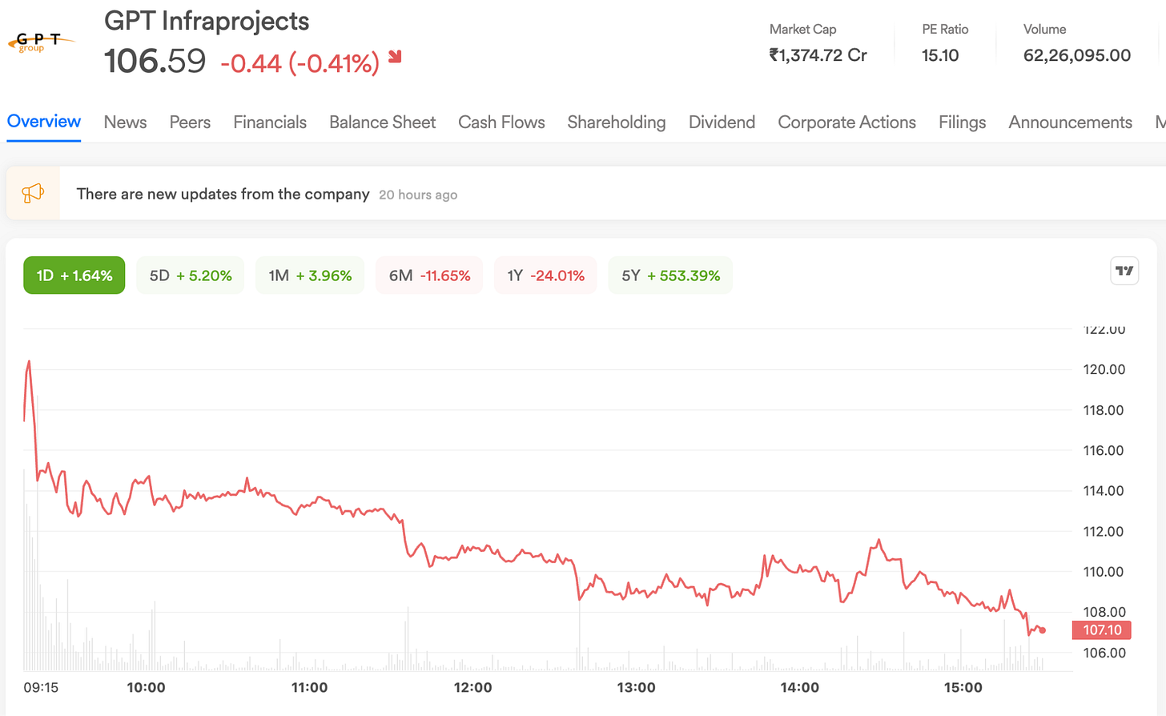Viewport: 1166px width, 716px height.
Task: Open the Dividend tab
Action: (x=722, y=123)
